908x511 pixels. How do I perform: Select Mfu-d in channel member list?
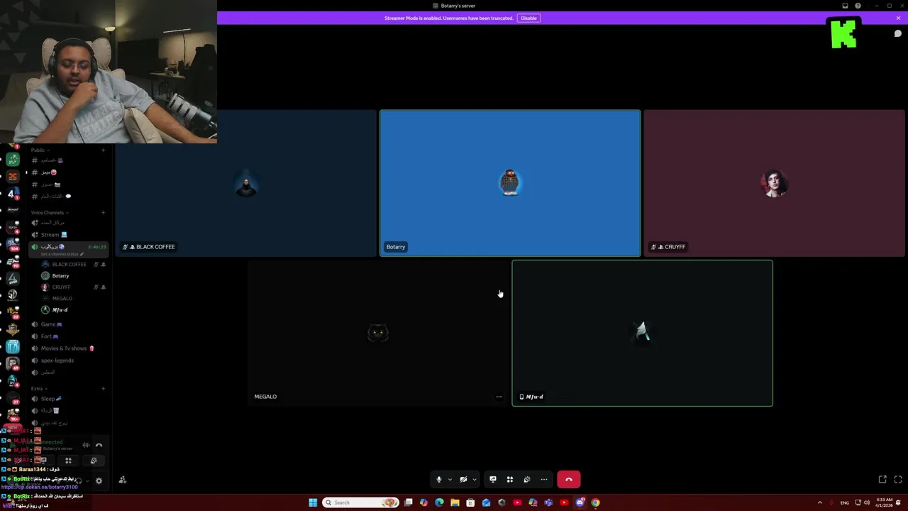74,310
